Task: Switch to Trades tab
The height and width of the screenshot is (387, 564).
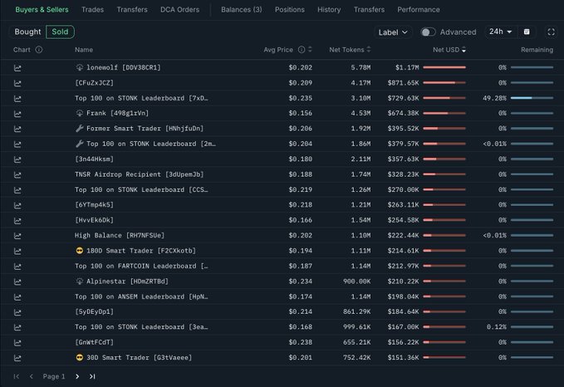Action: [x=92, y=10]
